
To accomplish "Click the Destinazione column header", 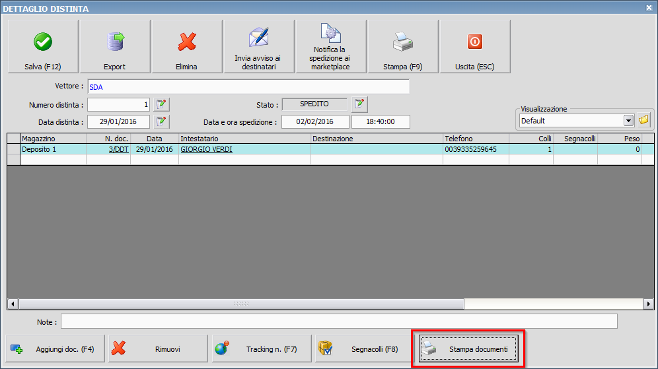I will click(377, 139).
